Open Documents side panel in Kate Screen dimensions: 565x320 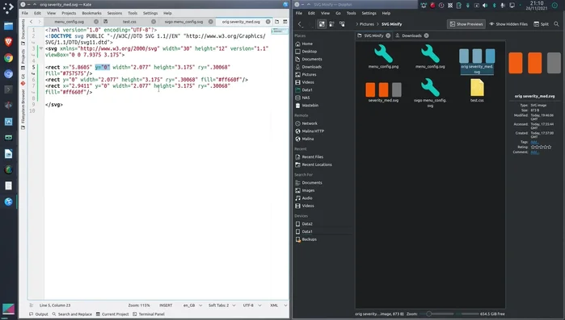[23, 31]
